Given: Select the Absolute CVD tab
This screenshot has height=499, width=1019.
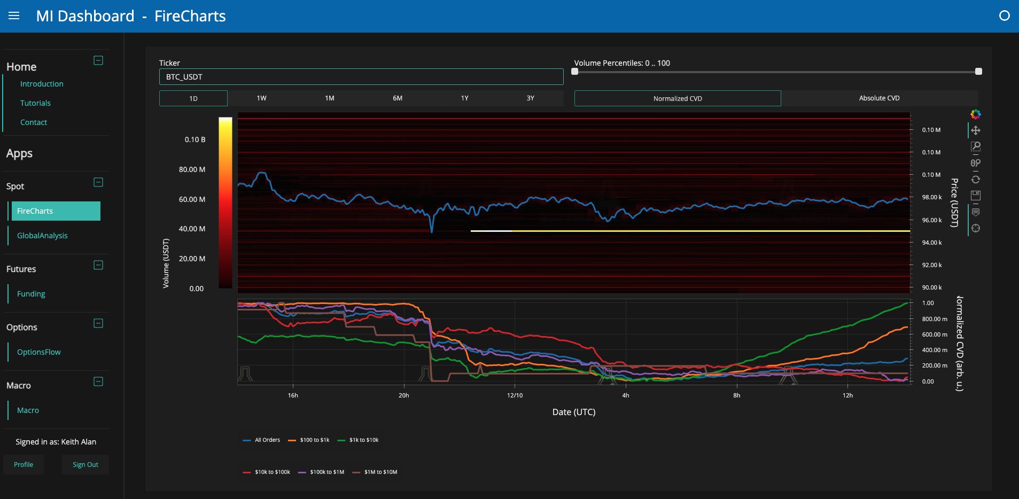Looking at the screenshot, I should tap(880, 98).
